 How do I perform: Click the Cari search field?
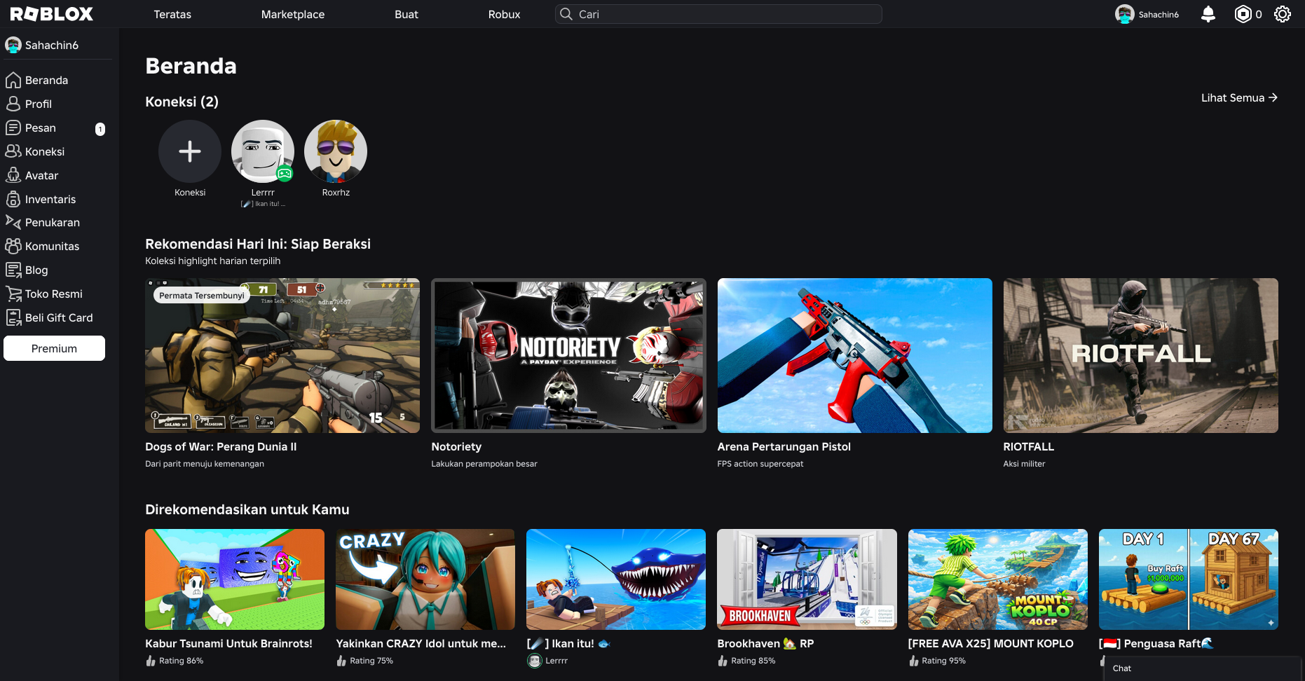[x=718, y=14]
